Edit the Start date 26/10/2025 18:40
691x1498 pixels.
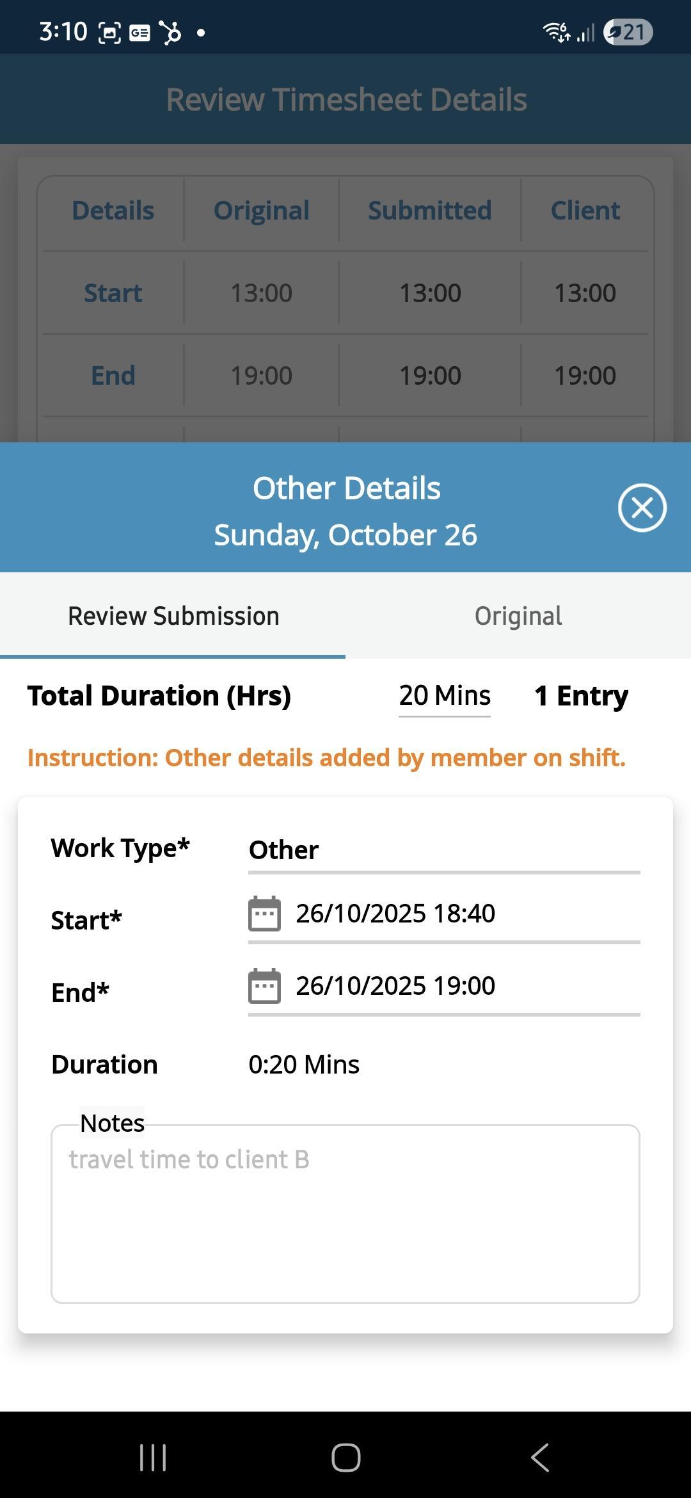[395, 914]
